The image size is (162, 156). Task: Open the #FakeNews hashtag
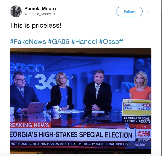coord(28,42)
